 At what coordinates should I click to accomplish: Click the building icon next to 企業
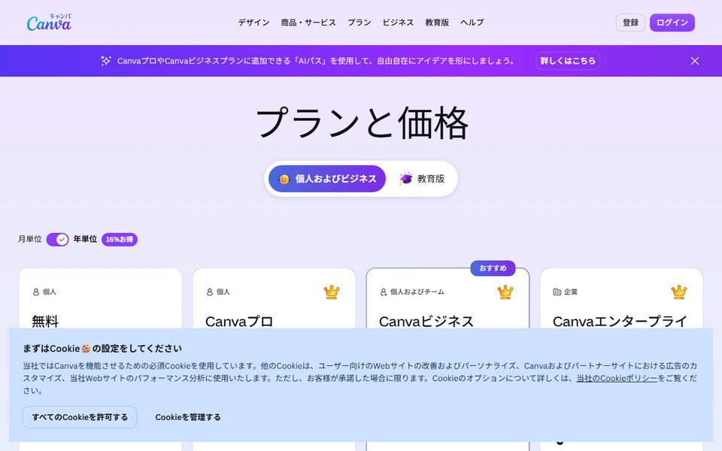click(557, 292)
